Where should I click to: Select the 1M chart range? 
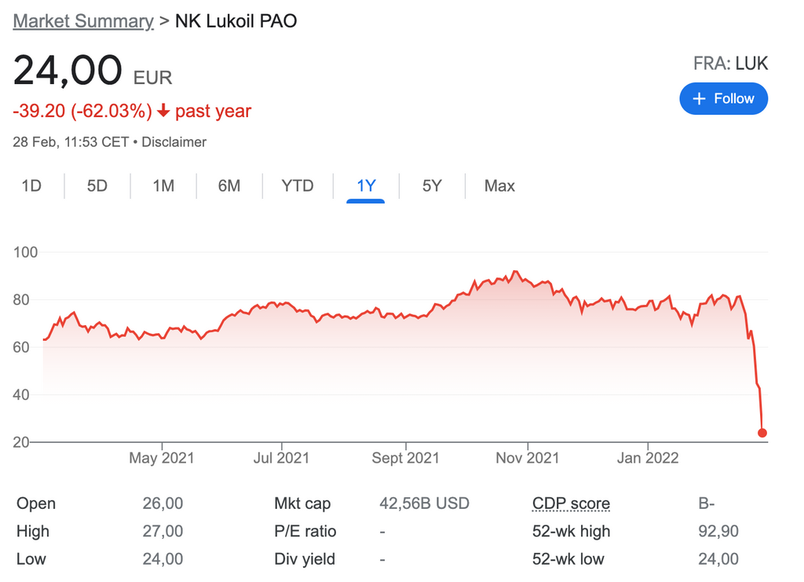[x=163, y=185]
